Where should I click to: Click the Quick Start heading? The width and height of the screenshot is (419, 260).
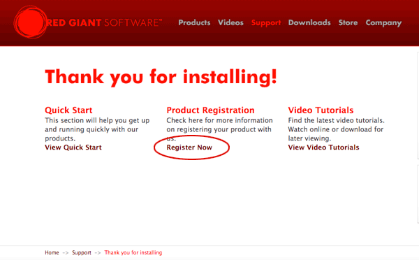[x=68, y=110]
